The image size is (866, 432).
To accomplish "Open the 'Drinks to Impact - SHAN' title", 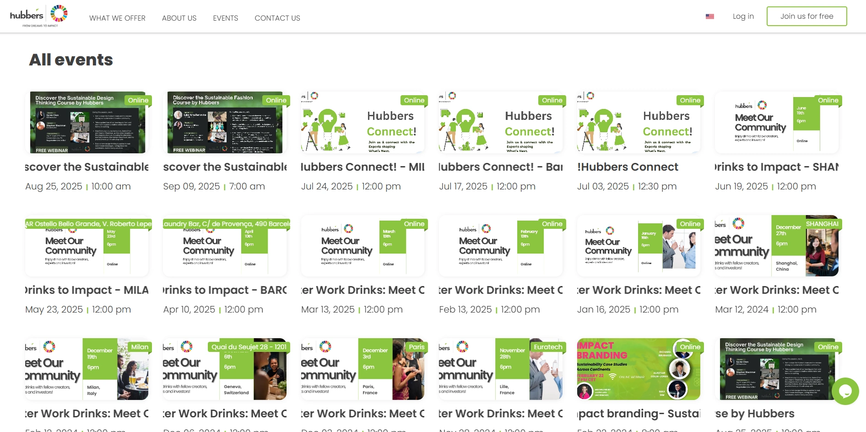I will [777, 167].
